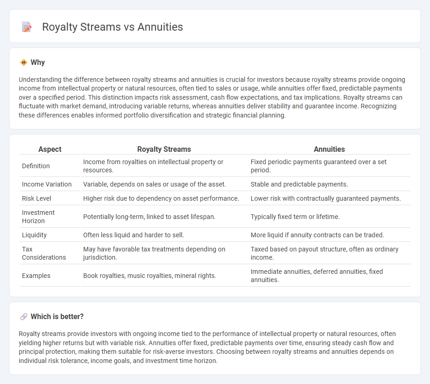Click the 'Why' section heading
The image size is (430, 384).
(38, 63)
